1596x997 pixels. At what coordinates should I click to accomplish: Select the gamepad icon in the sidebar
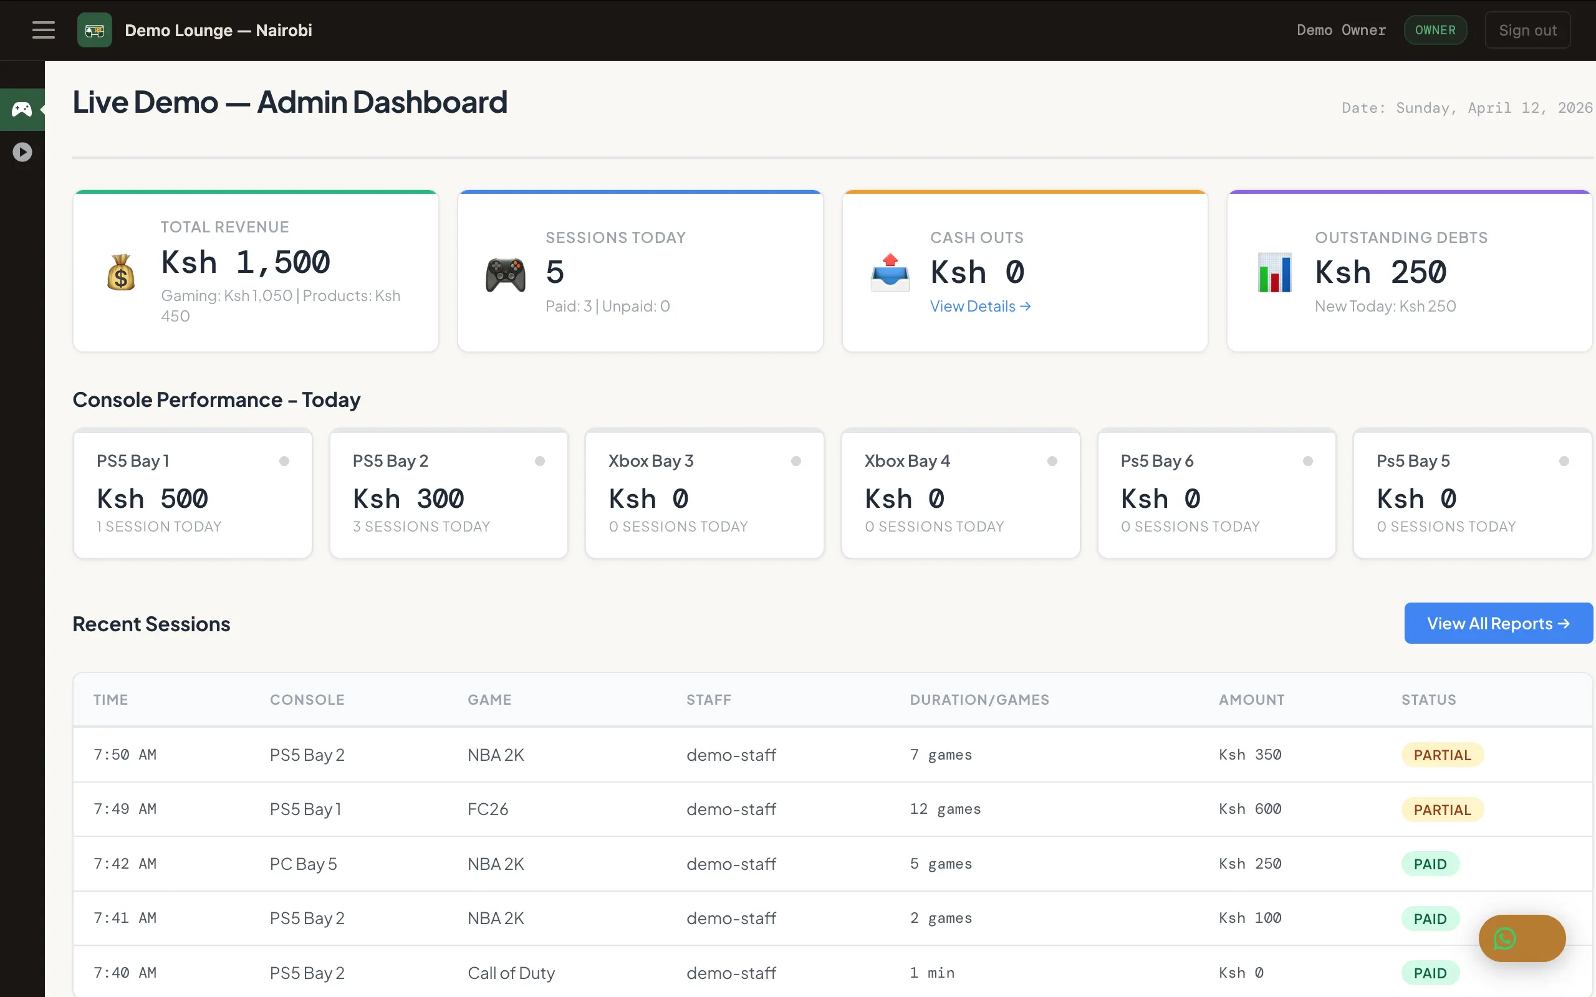[x=22, y=109]
